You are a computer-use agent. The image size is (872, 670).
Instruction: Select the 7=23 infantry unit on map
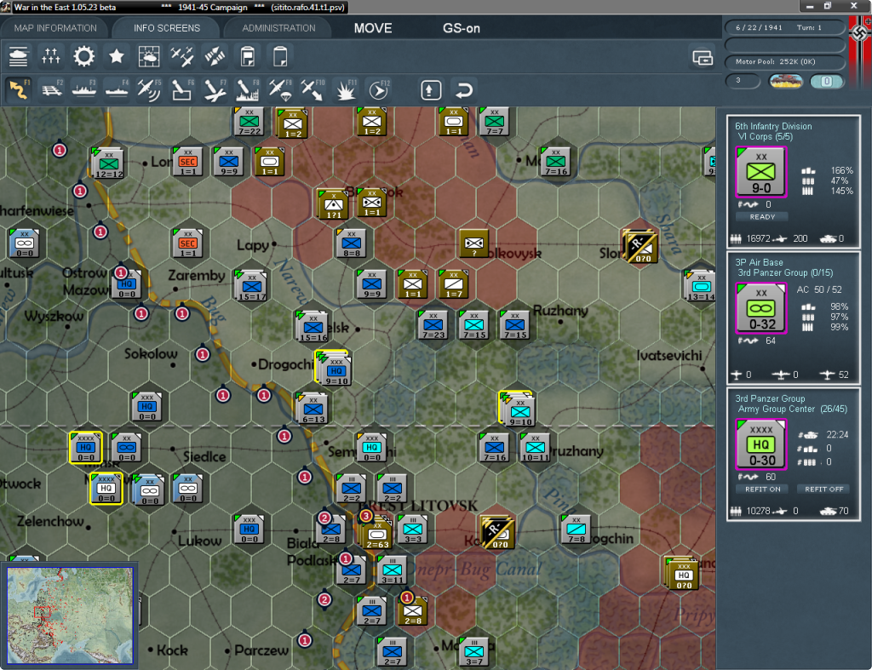[433, 325]
